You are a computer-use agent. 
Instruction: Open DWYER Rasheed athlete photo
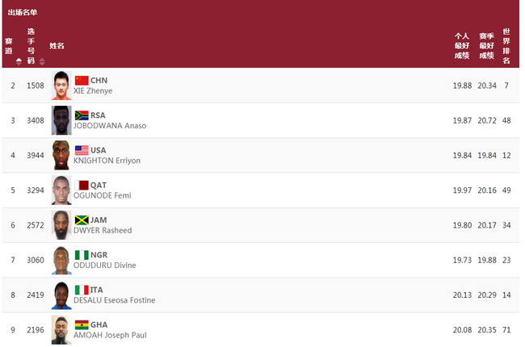click(61, 225)
